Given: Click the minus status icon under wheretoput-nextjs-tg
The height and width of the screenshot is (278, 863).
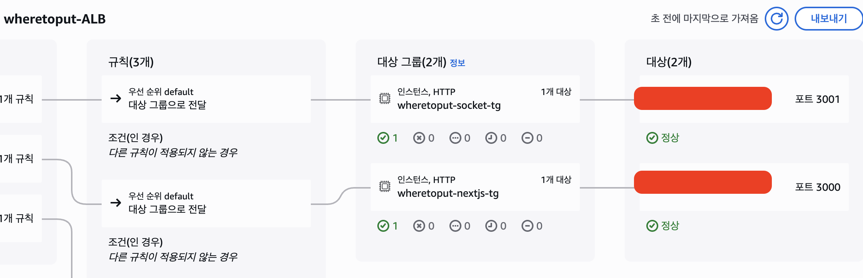Looking at the screenshot, I should coord(527,226).
